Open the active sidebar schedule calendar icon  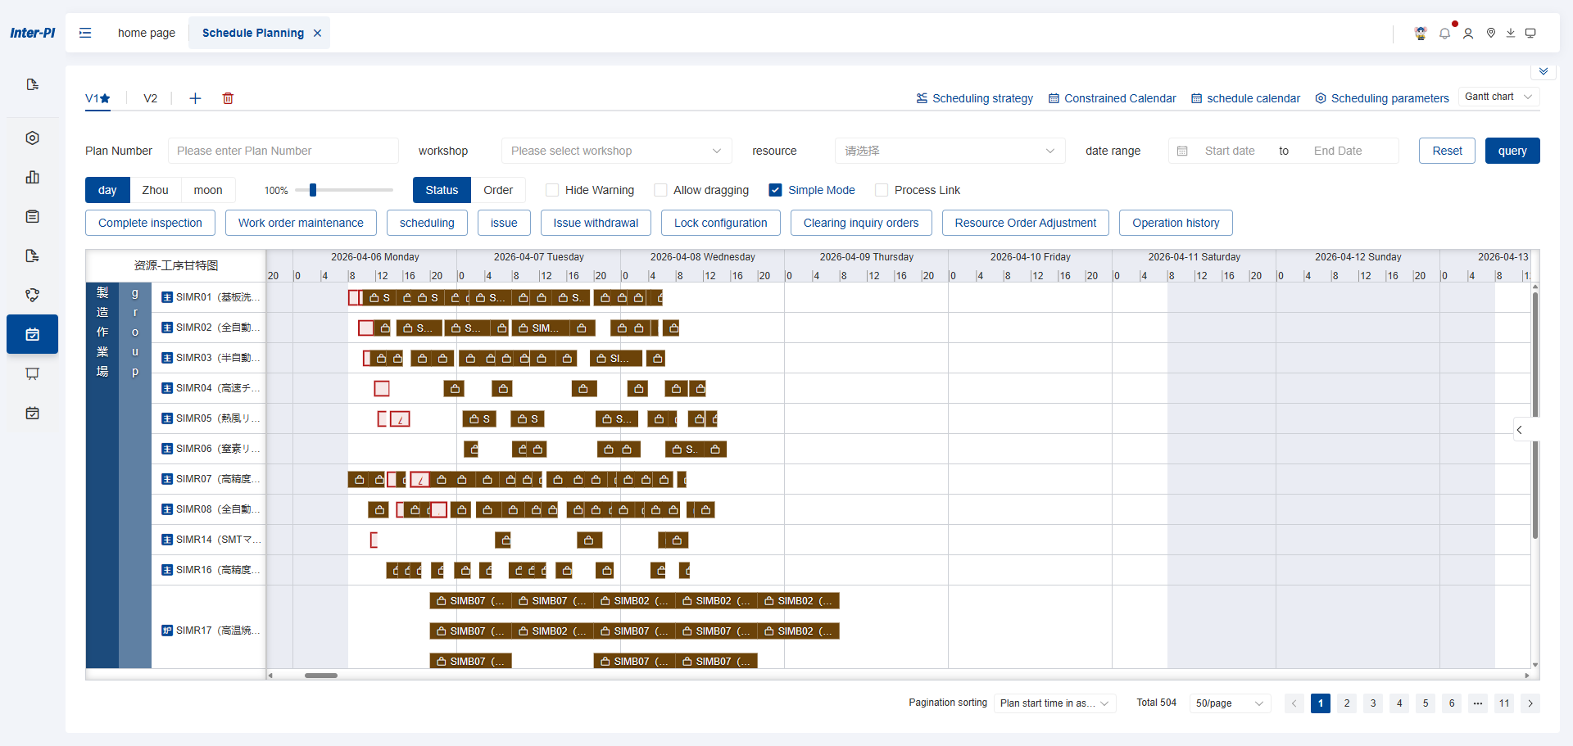click(33, 334)
